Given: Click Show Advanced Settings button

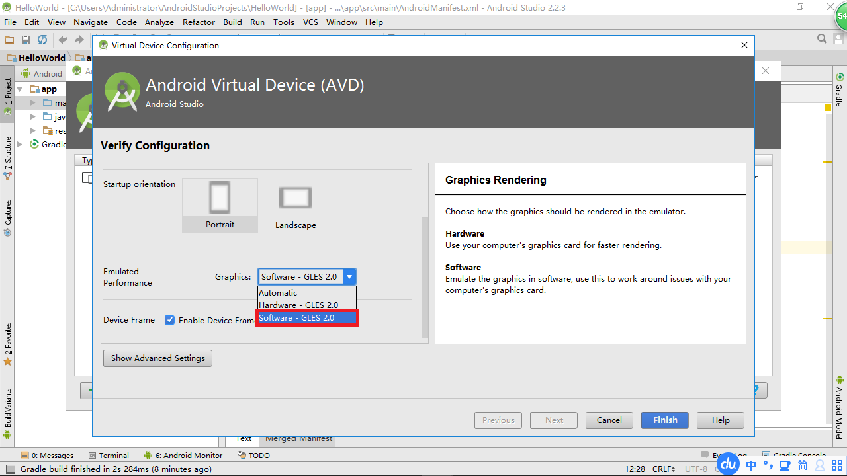Looking at the screenshot, I should pyautogui.click(x=157, y=358).
